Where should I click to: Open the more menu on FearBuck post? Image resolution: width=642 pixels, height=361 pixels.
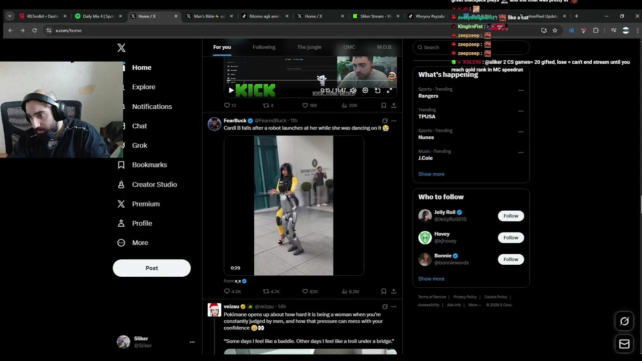[394, 121]
